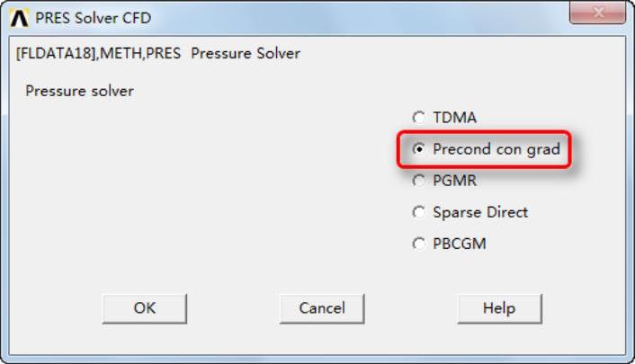Pick the PBCGM radio button circle
Image resolution: width=635 pixels, height=364 pixels.
[418, 244]
